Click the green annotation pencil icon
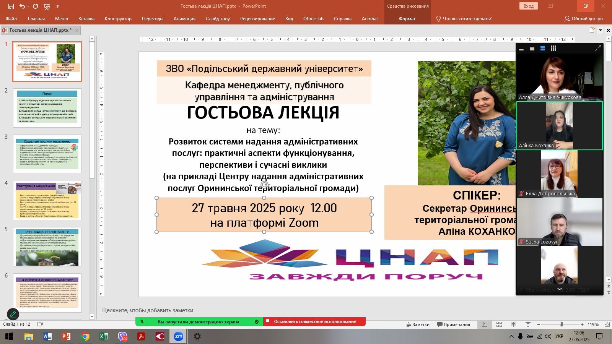Viewport: 612px width, 344px height. [13, 314]
